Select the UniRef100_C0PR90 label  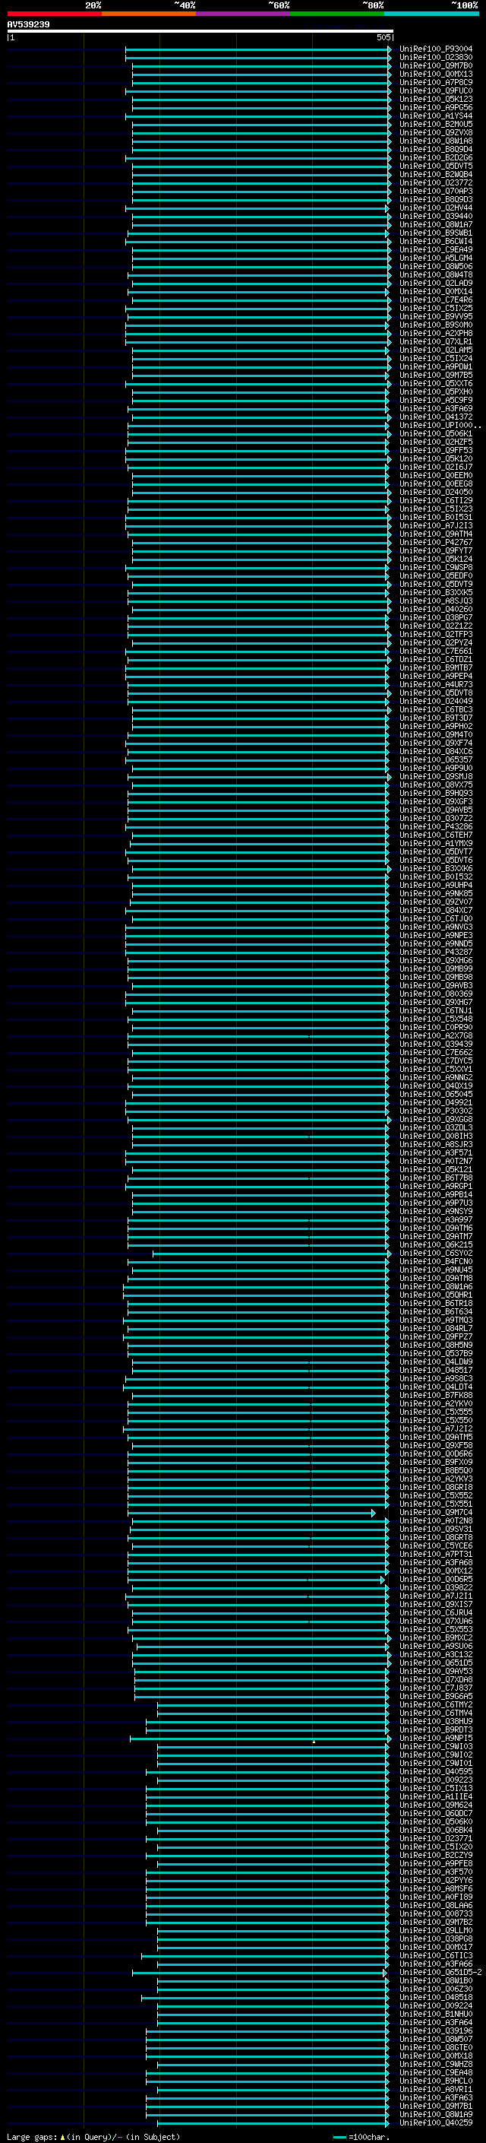pyautogui.click(x=435, y=1028)
